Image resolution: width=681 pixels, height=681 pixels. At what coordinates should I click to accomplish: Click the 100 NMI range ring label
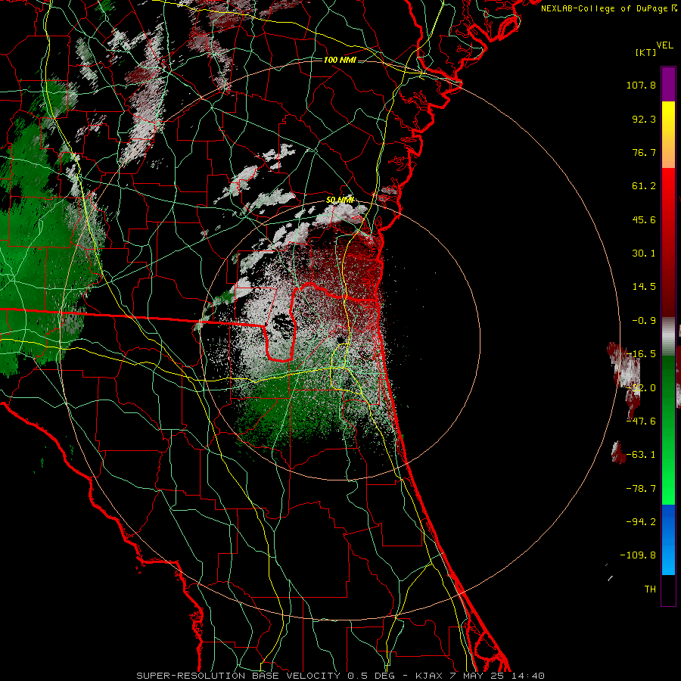pos(340,60)
